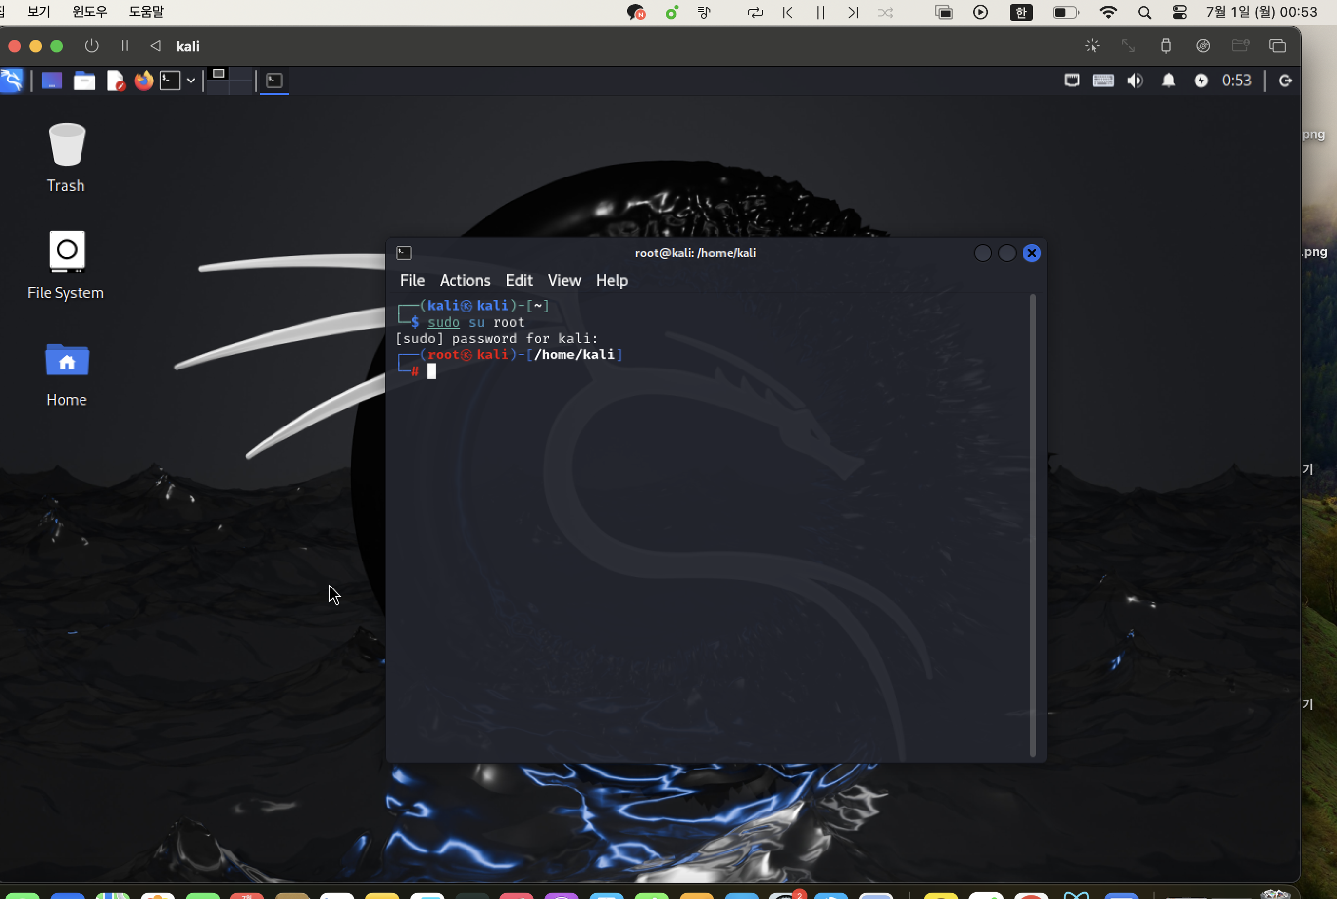The height and width of the screenshot is (899, 1337).
Task: Open the Kali panel clock calendar
Action: pos(1236,80)
